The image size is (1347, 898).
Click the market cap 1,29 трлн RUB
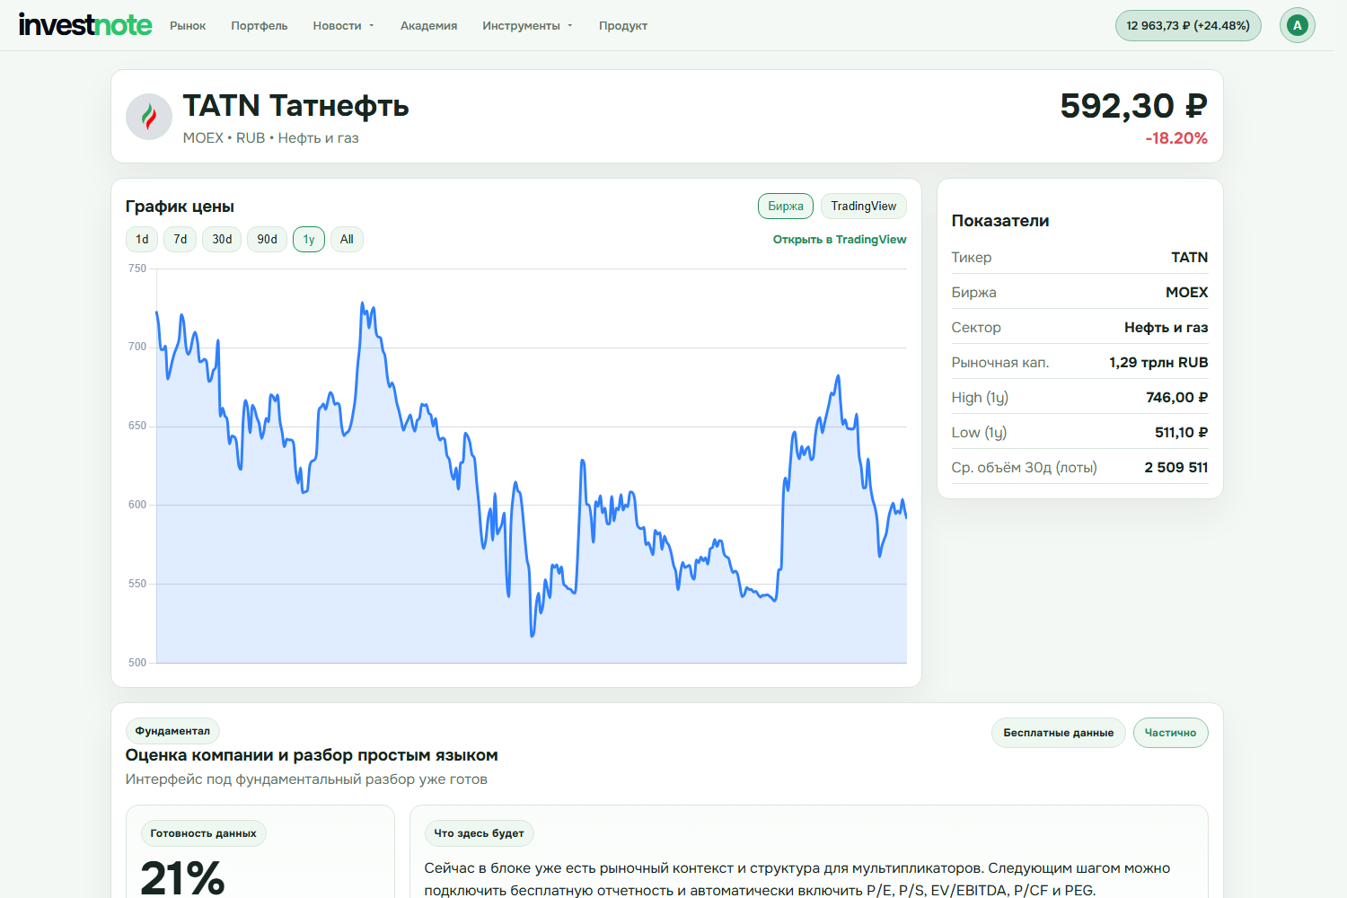click(x=1158, y=363)
